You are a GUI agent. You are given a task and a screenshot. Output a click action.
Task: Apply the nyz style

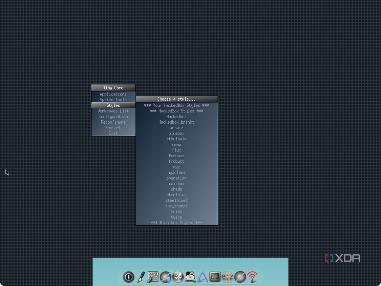point(177,167)
